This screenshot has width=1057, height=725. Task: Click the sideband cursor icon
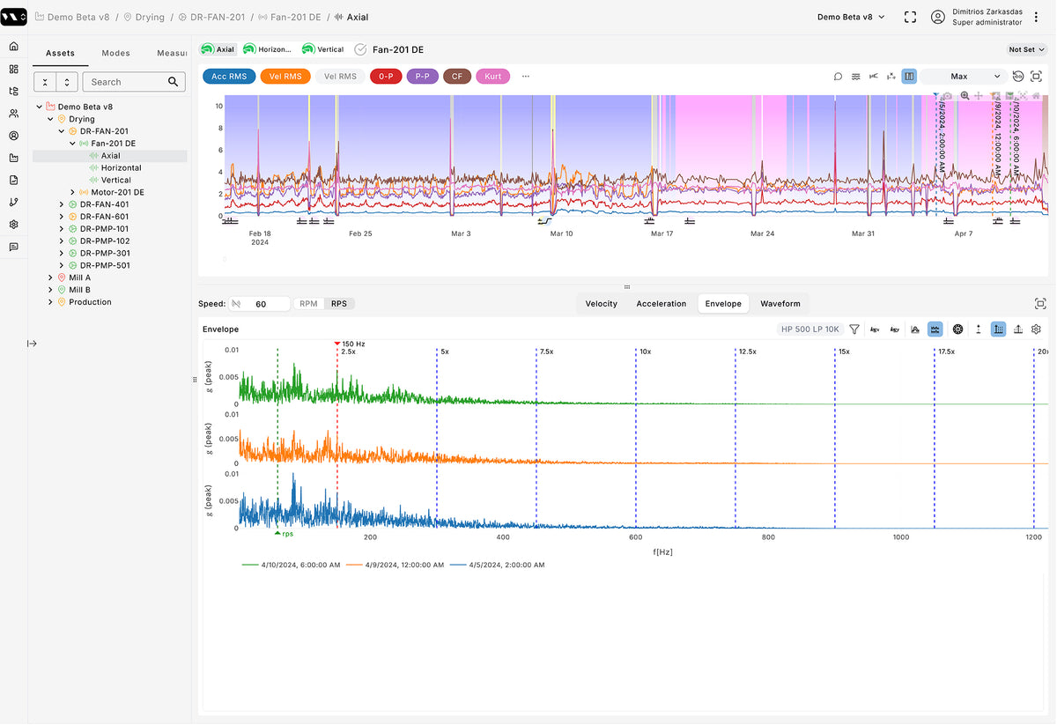tap(1018, 329)
